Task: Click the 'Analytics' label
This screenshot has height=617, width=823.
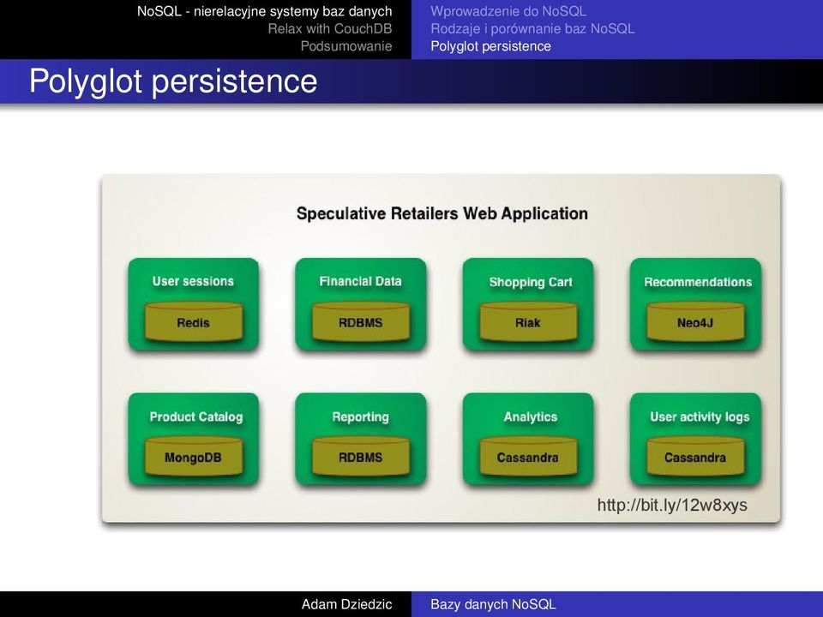Action: click(x=531, y=417)
